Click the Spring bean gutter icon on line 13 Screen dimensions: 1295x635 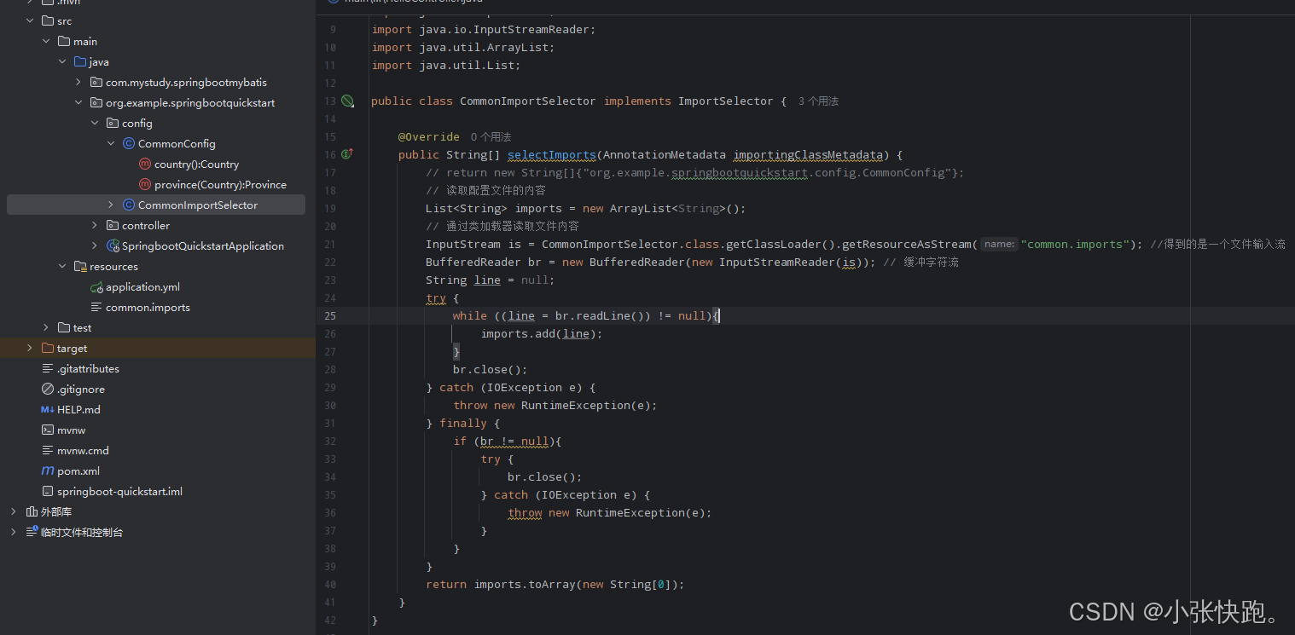tap(347, 101)
